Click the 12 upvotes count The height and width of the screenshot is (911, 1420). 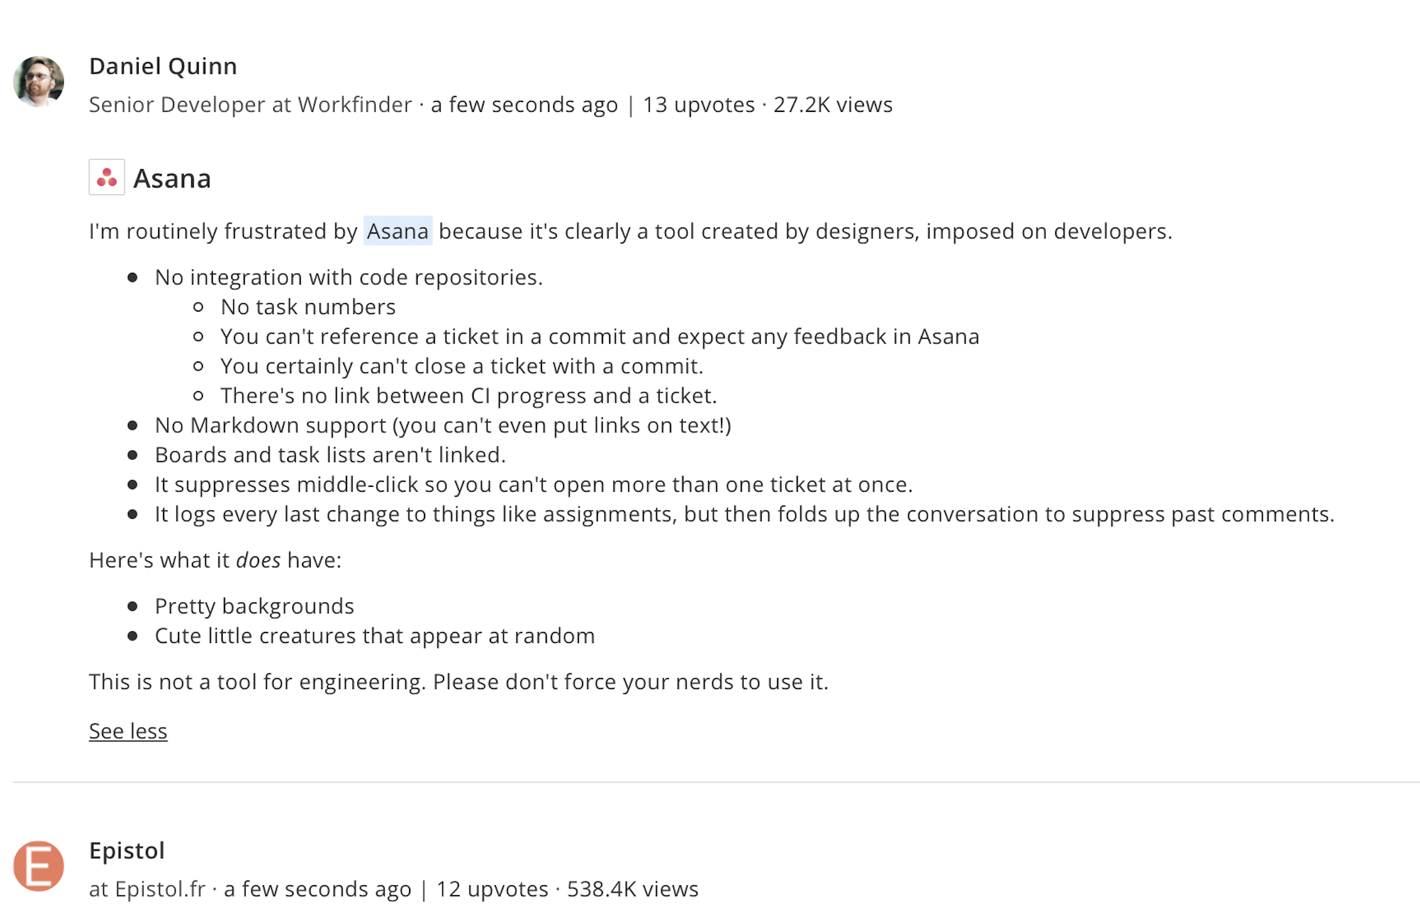(492, 889)
